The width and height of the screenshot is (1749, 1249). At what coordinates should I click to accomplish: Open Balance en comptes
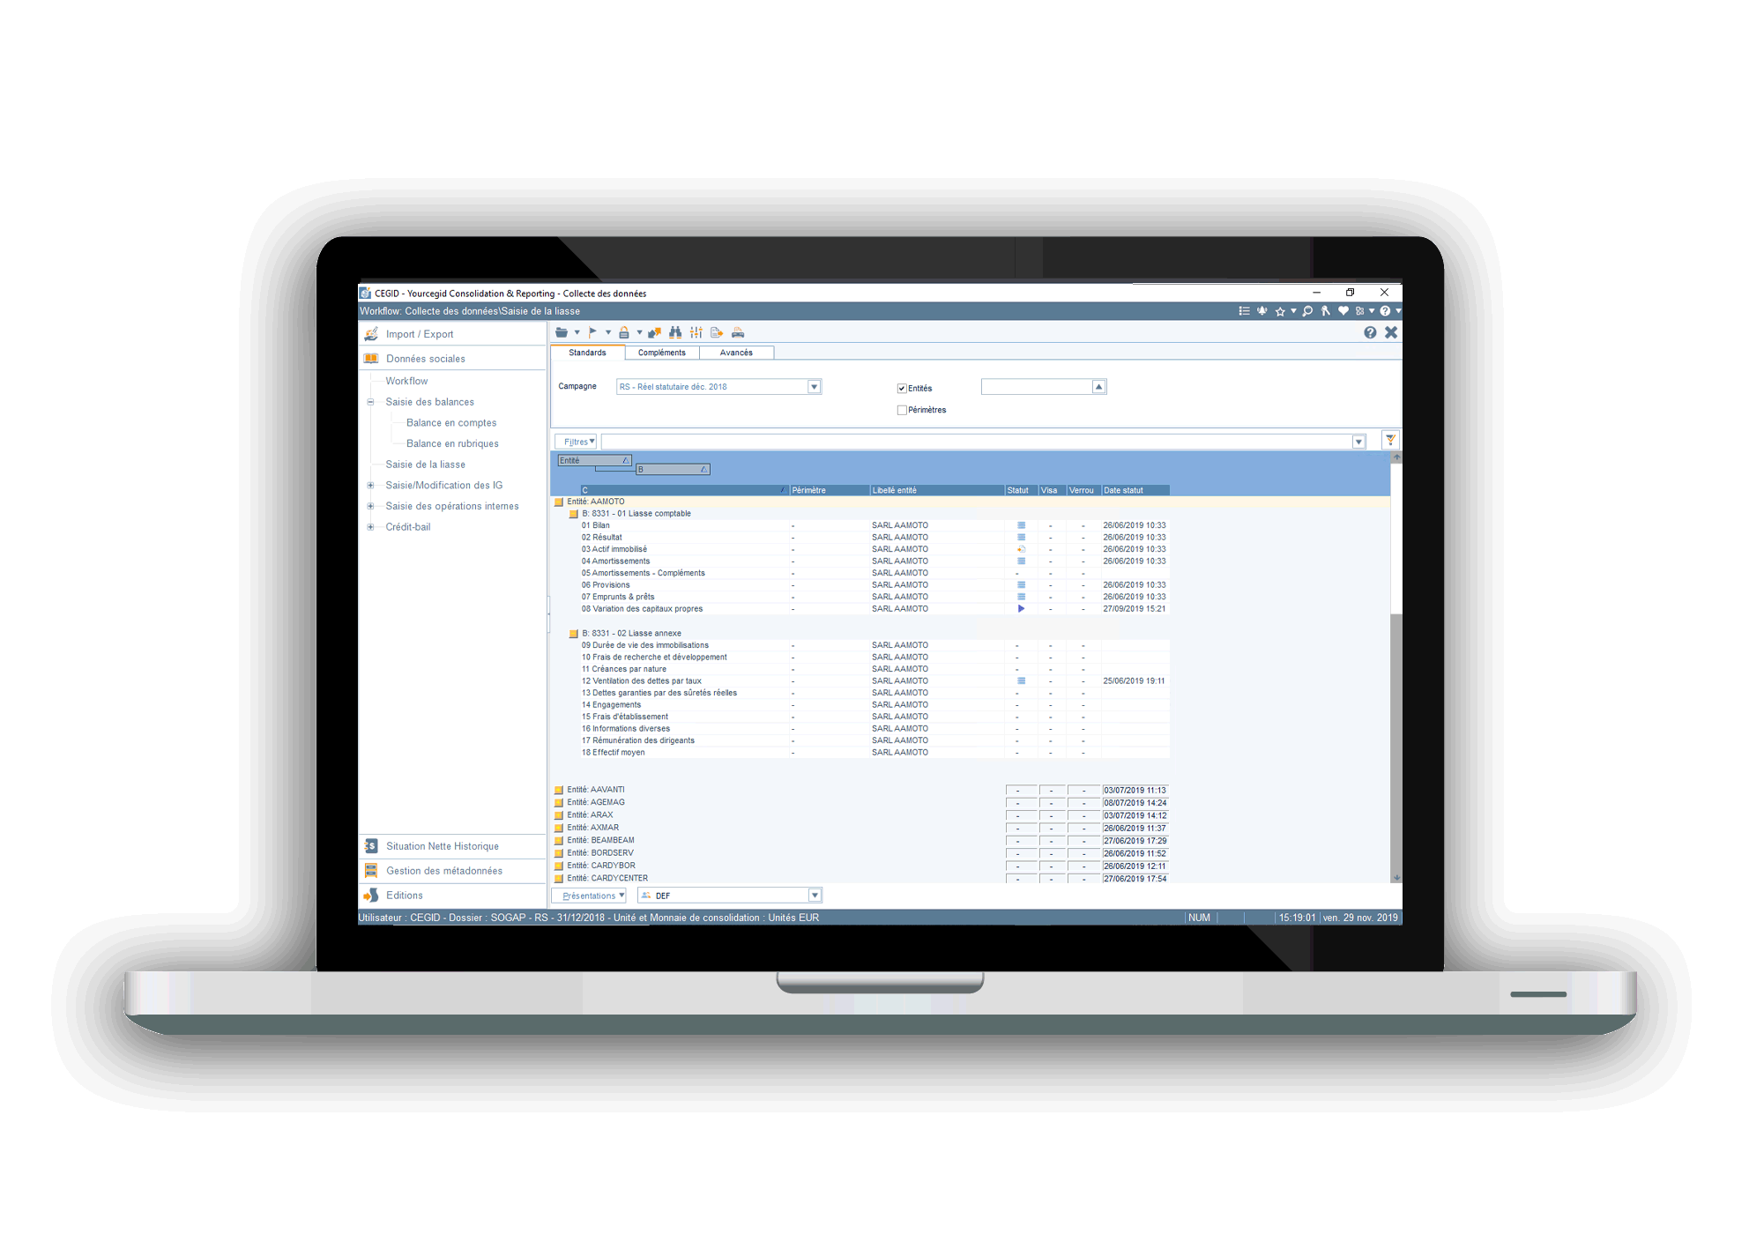(451, 423)
